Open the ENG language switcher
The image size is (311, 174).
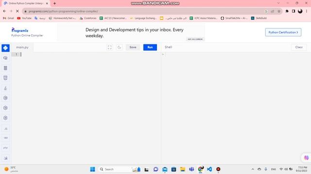(273, 169)
